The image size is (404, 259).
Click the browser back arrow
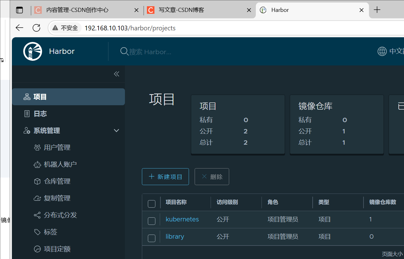19,28
